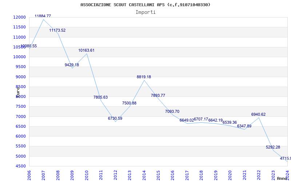Click x-axis year 2011
The width and height of the screenshot is (291, 182).
pos(101,175)
